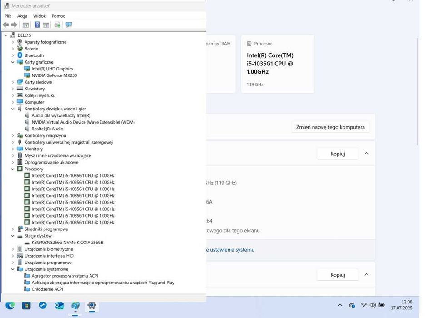Click the Back arrow in Device Manager toolbar

click(x=6, y=25)
